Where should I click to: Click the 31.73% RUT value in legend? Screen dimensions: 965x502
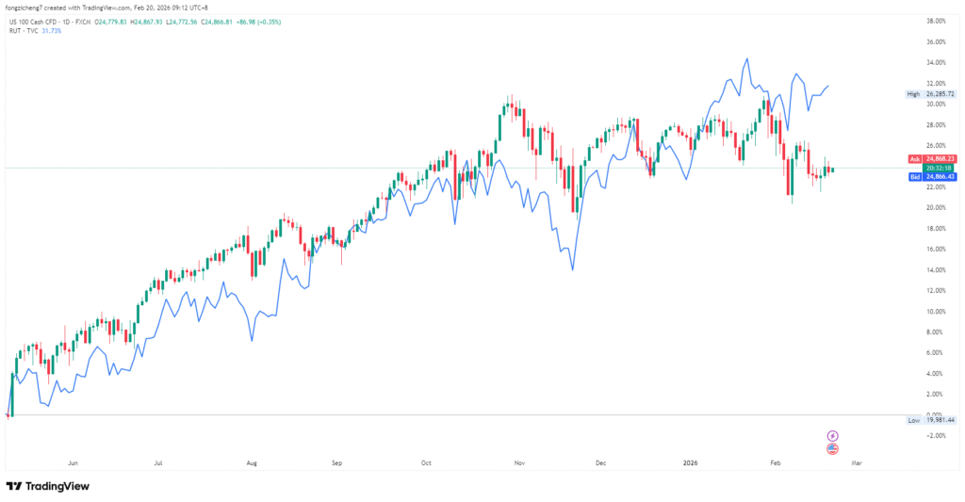[50, 30]
